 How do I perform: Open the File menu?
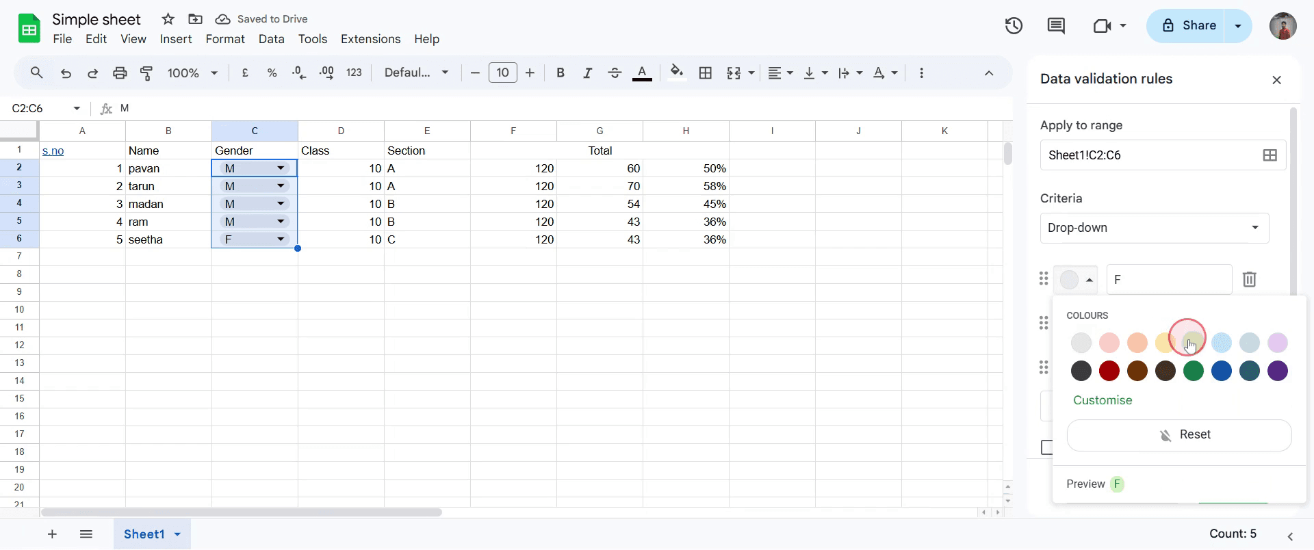coord(62,39)
